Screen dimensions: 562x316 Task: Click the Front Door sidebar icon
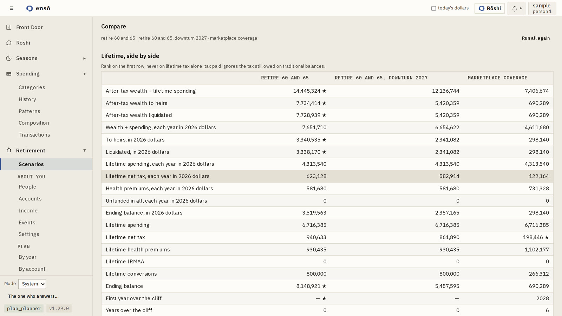pos(9,27)
